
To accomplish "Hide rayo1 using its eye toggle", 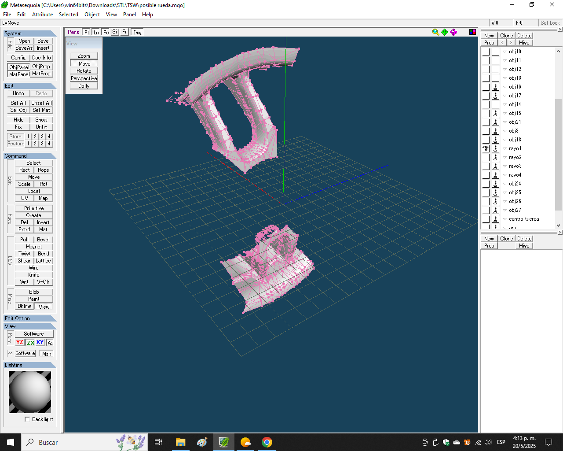I will click(486, 148).
